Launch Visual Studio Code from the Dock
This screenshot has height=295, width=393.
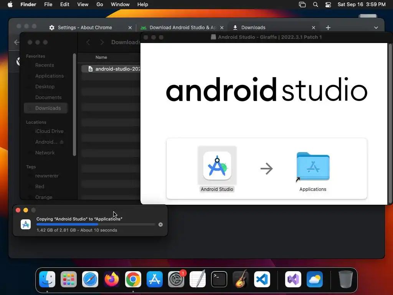click(262, 279)
